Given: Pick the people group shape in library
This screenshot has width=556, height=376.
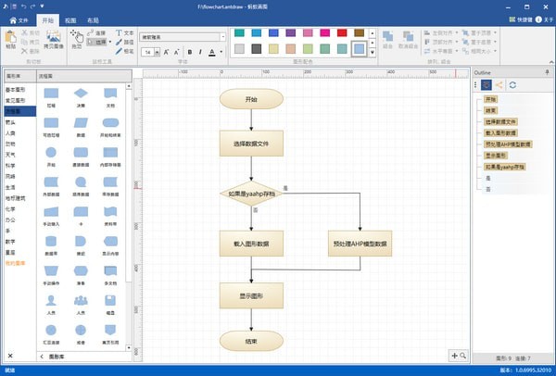Looking at the screenshot, I should click(81, 300).
